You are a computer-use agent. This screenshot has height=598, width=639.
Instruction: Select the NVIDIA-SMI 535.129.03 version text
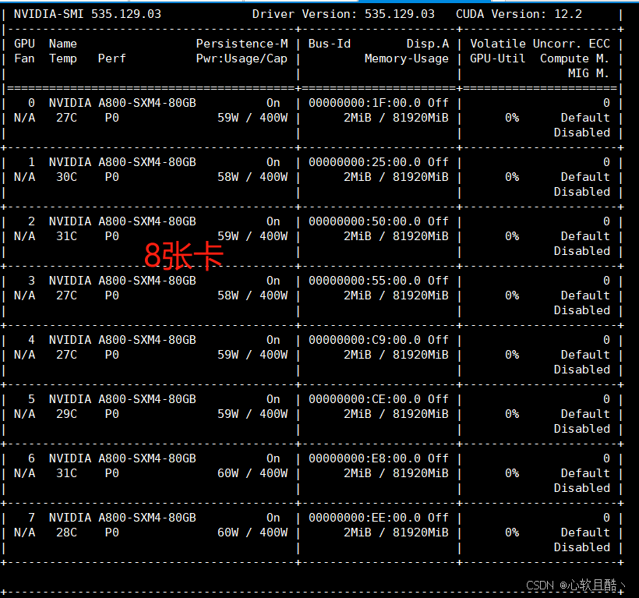click(x=87, y=14)
